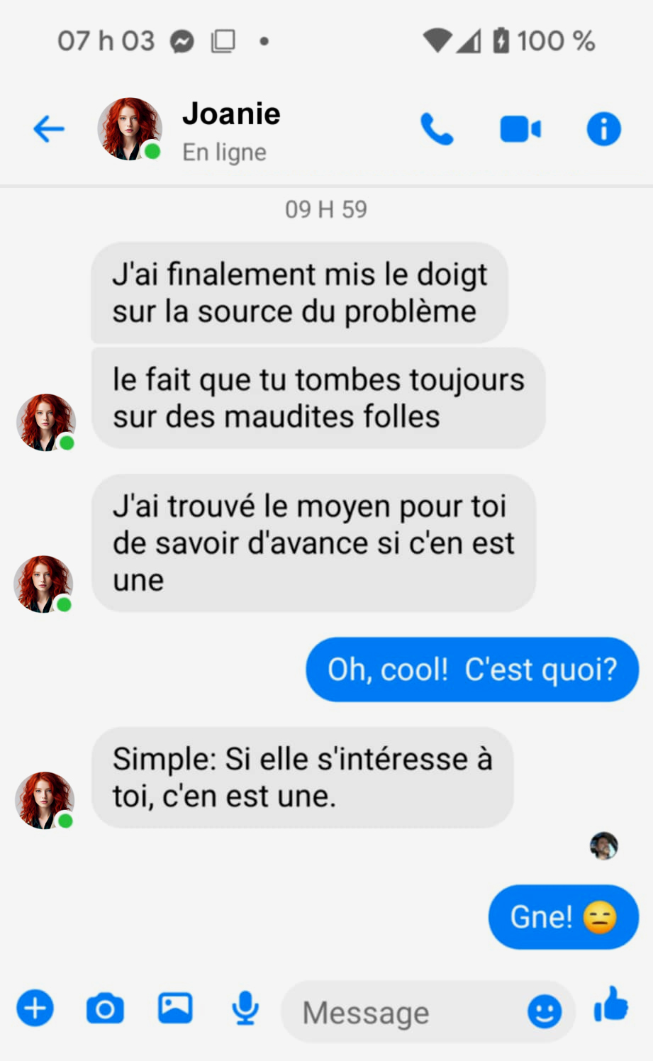
Task: Open the photo gallery picker
Action: coord(175,1008)
